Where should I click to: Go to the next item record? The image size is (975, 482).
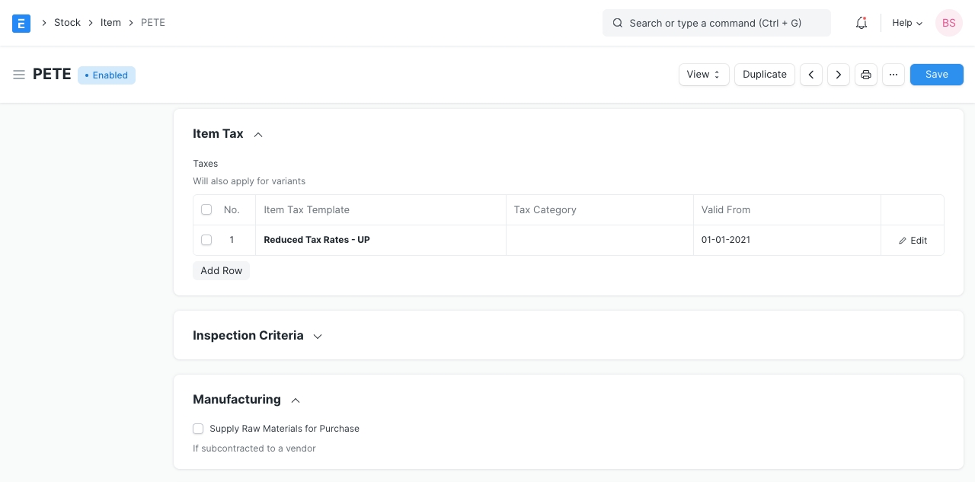point(839,75)
